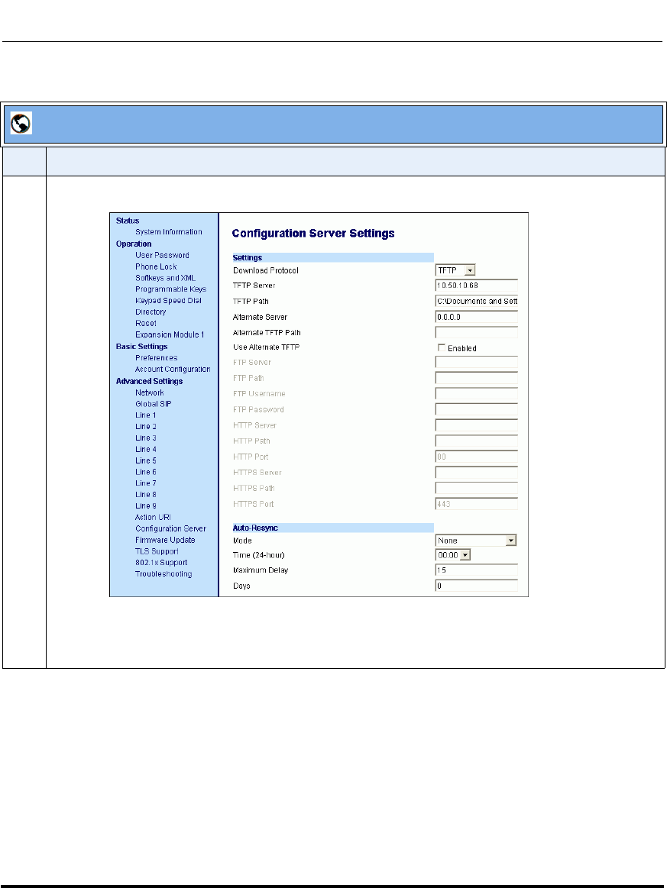667x888 pixels.
Task: Open Line 9 settings
Action: point(146,505)
